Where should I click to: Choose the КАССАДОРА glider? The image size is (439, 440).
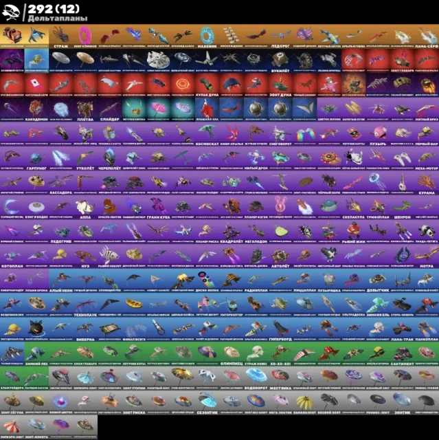[61, 183]
